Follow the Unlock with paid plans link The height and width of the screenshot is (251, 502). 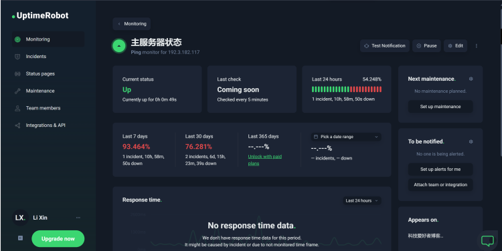tap(265, 160)
